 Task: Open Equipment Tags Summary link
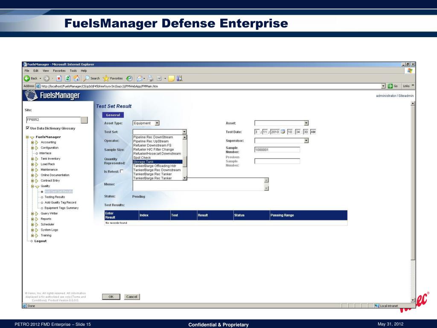(x=61, y=208)
